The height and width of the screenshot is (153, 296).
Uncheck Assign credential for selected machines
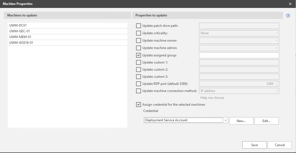138,105
